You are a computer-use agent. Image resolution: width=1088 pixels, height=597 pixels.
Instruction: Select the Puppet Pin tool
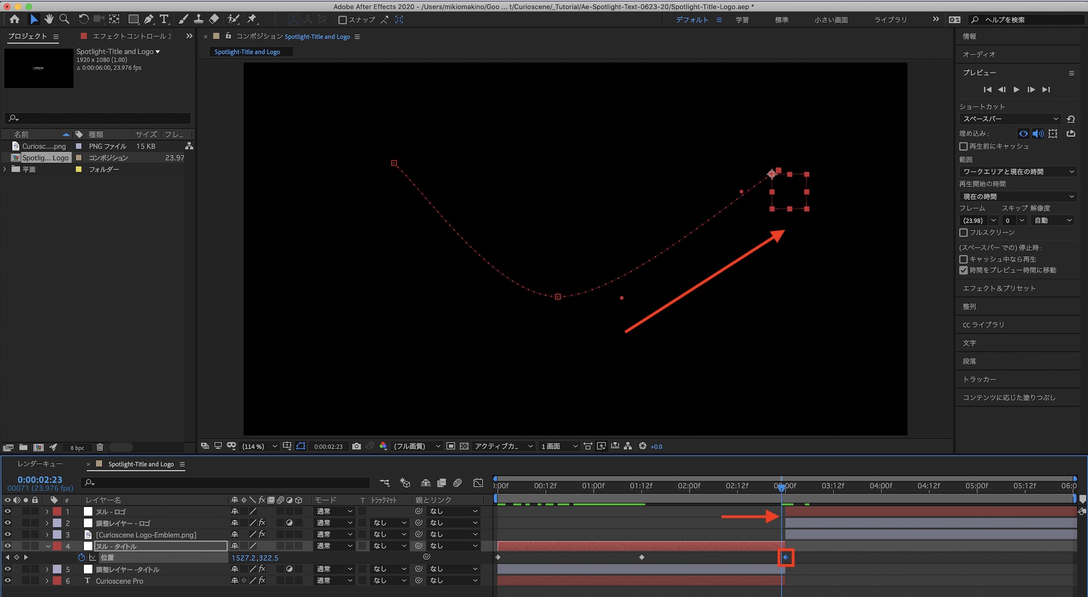coord(252,19)
